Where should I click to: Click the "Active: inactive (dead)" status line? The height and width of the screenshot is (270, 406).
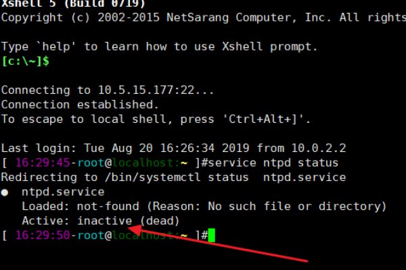pos(92,221)
